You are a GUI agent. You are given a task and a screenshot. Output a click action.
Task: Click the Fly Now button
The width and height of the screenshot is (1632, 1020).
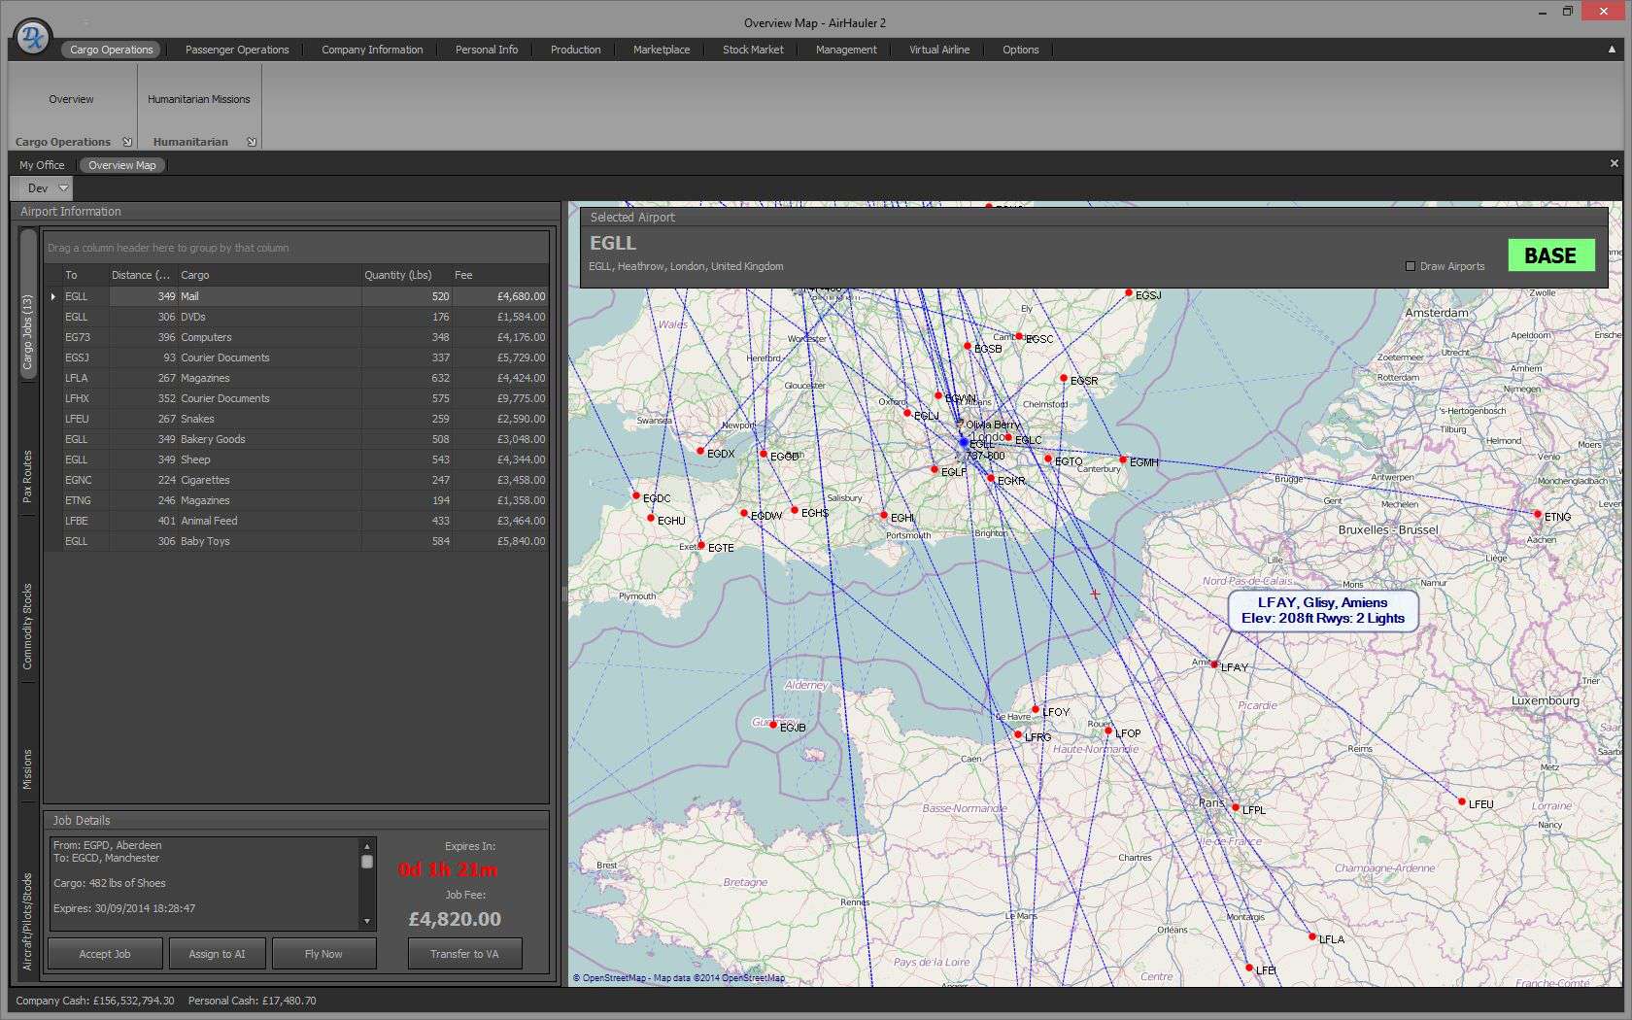323,954
